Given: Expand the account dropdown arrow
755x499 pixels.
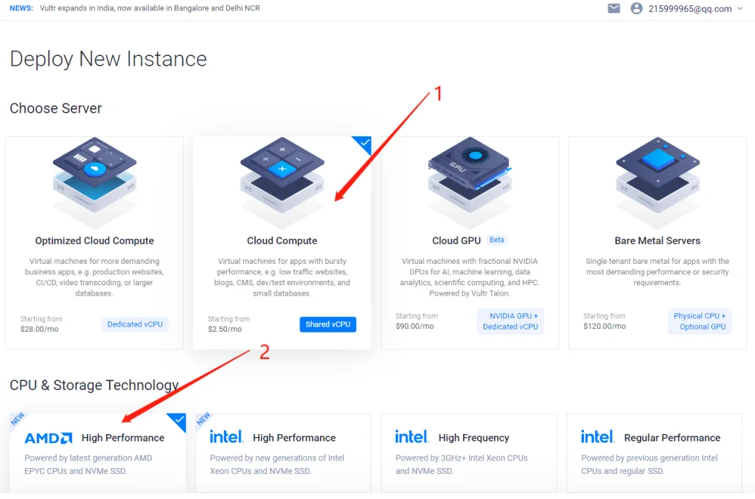Looking at the screenshot, I should (x=740, y=8).
